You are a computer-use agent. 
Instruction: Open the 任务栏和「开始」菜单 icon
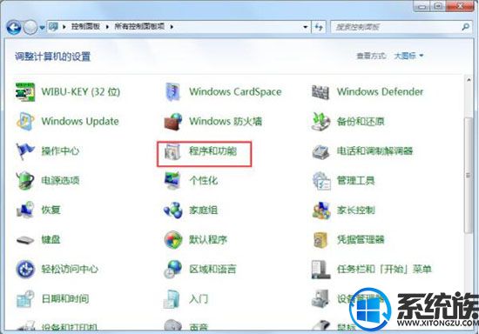(320, 269)
